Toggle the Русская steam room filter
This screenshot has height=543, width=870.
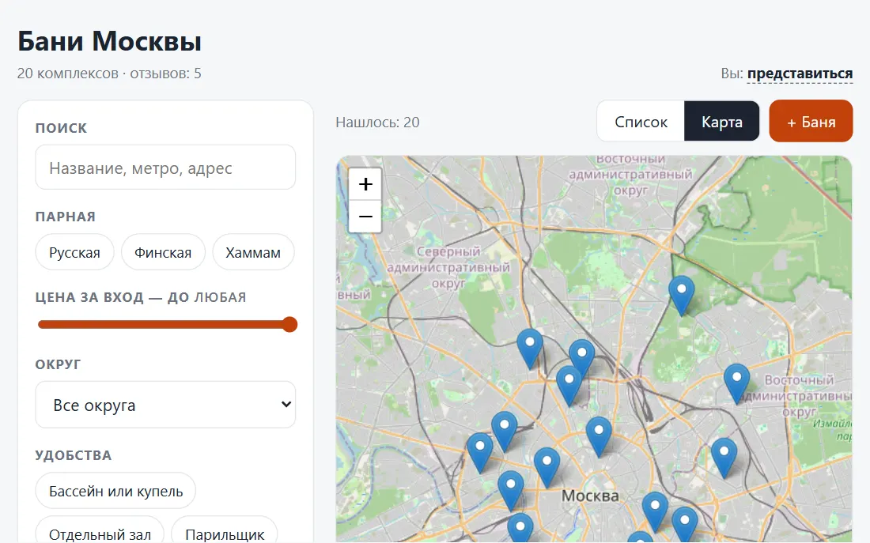tap(74, 253)
